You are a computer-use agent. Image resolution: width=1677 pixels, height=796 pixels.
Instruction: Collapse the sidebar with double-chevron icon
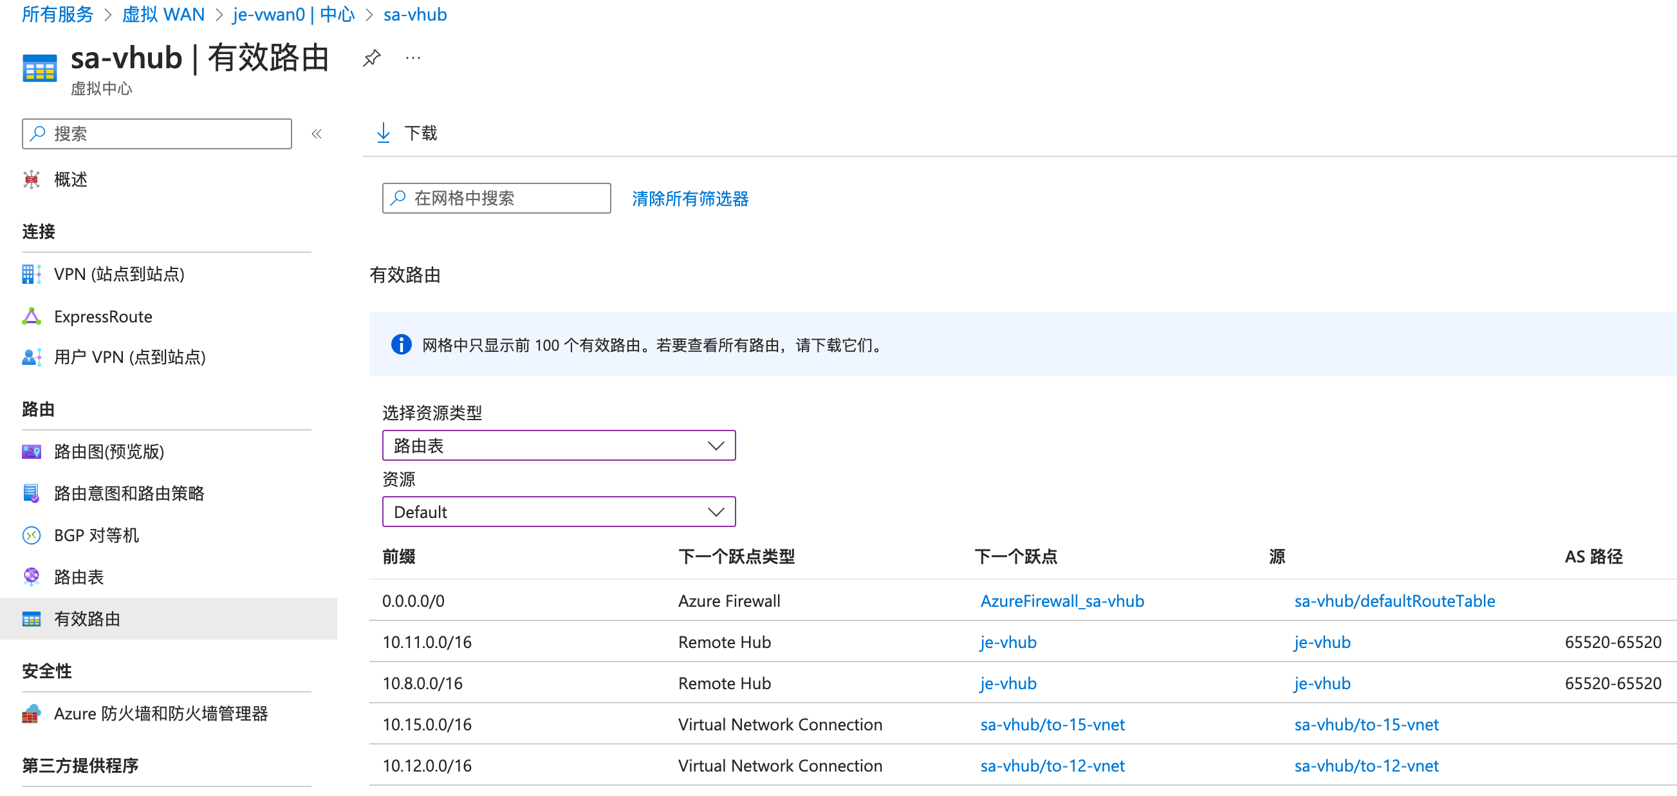[317, 134]
